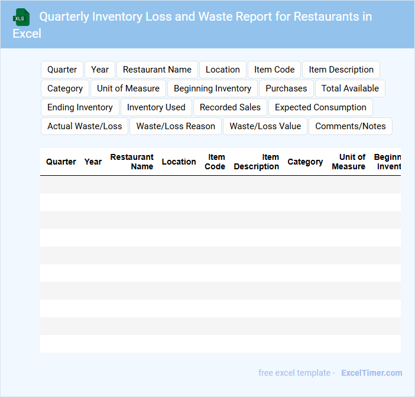Select the Purchases tag chip
Viewport: 415px width, 397px height.
point(286,88)
